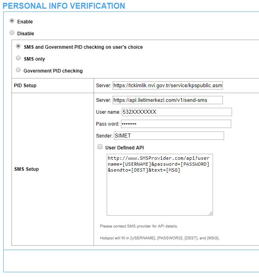Click the textarea resize handle corner
This screenshot has width=259, height=277.
(x=211, y=213)
